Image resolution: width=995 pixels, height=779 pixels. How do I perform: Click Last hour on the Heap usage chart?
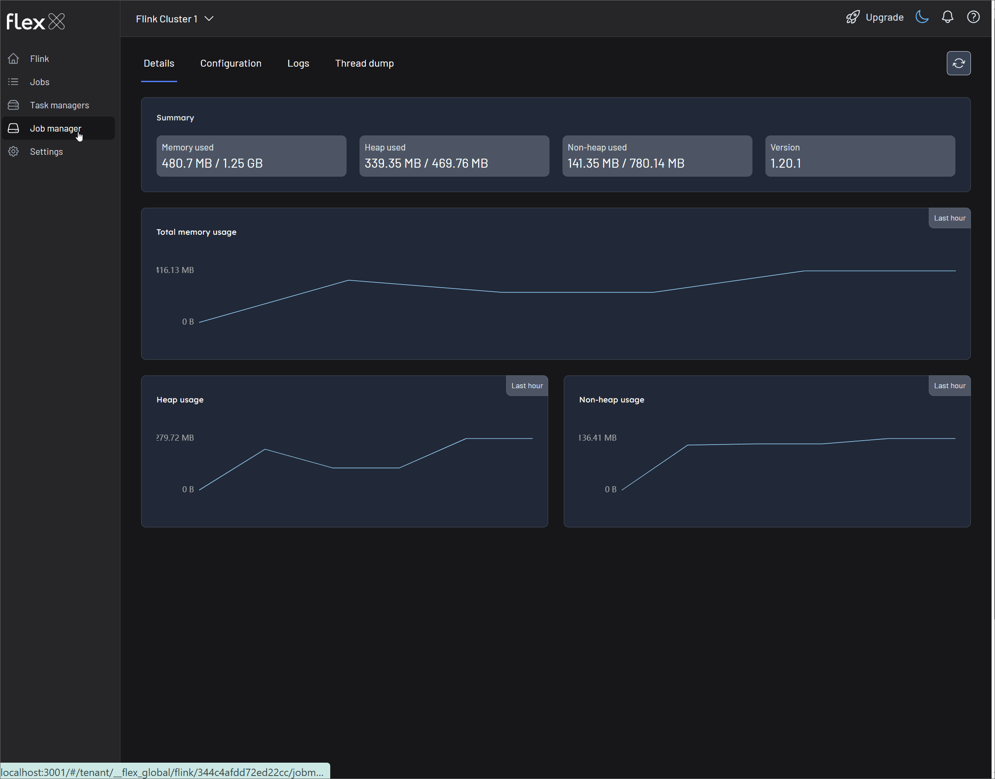point(527,386)
